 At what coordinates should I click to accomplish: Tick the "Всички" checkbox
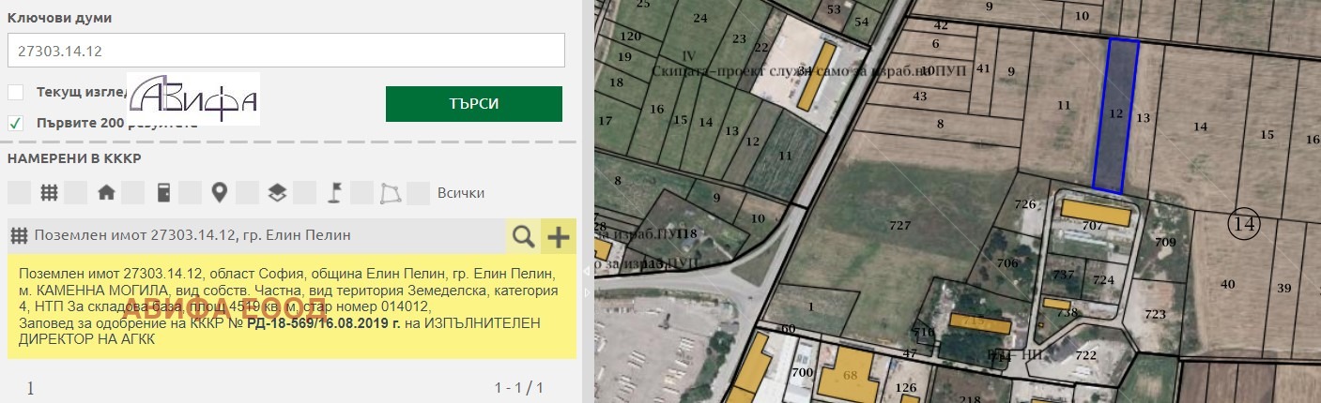pos(419,193)
